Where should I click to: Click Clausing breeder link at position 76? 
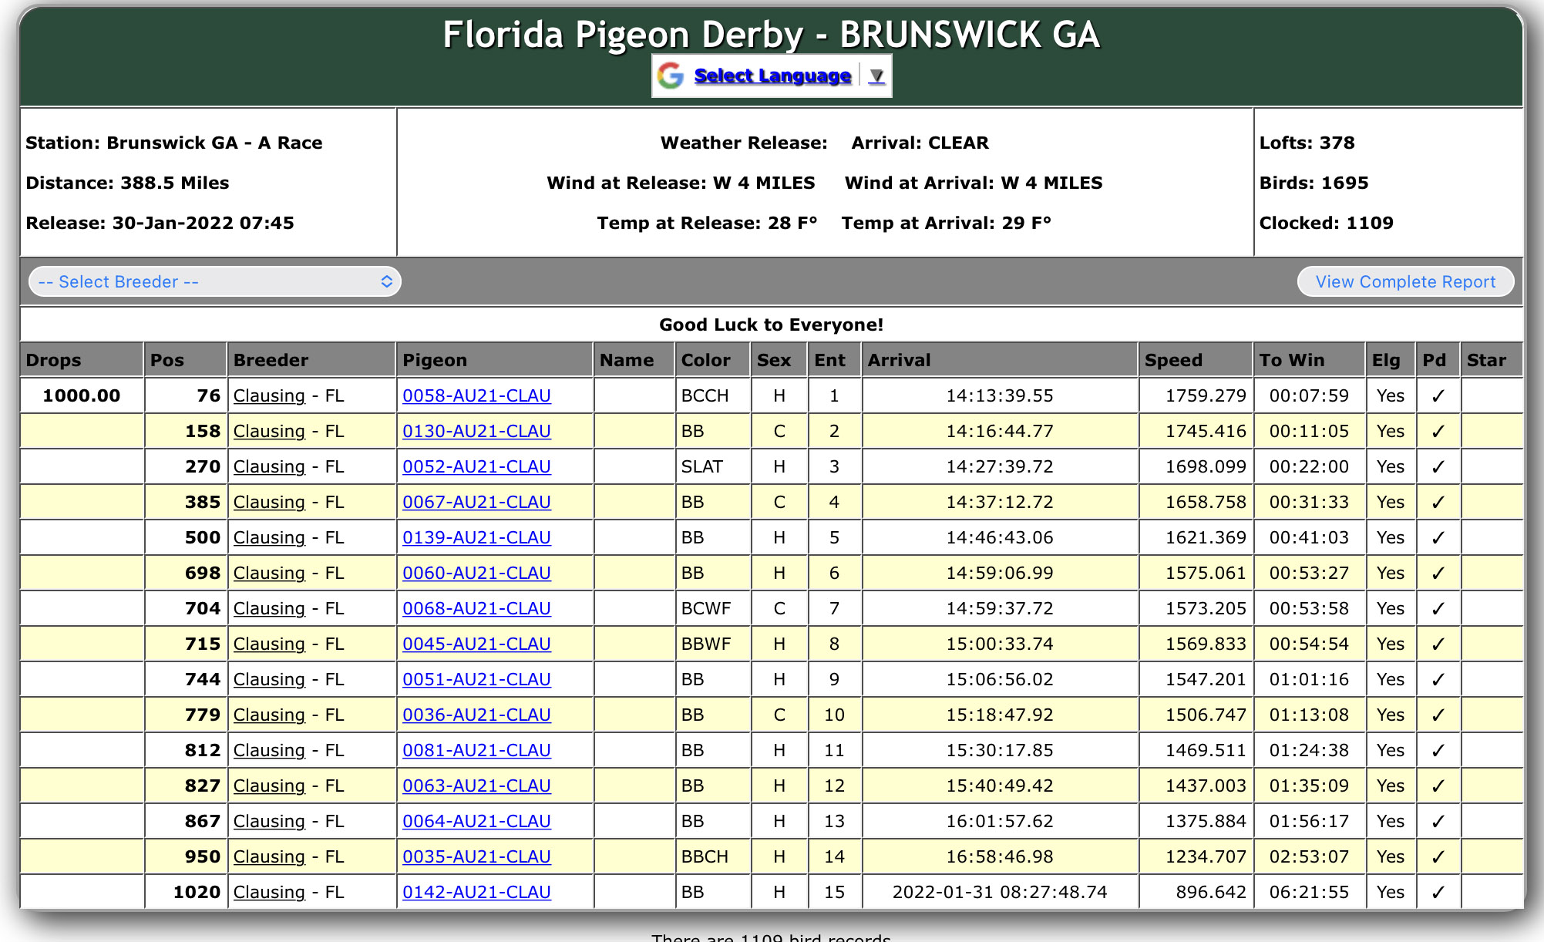pos(269,395)
